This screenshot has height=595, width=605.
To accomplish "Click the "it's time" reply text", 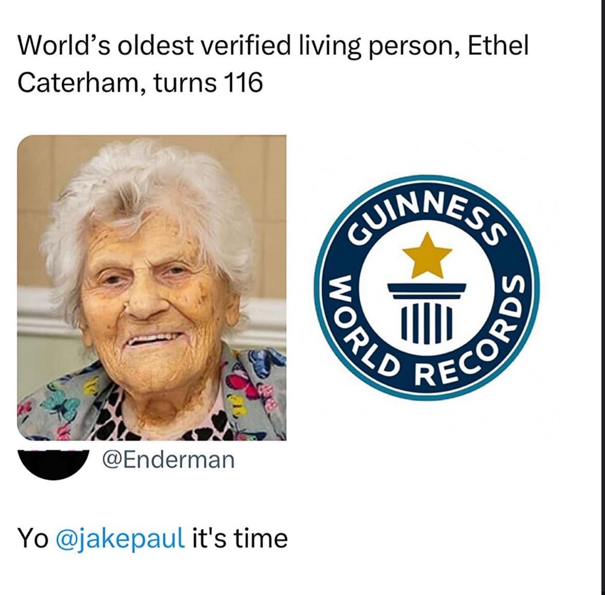I will [x=240, y=538].
